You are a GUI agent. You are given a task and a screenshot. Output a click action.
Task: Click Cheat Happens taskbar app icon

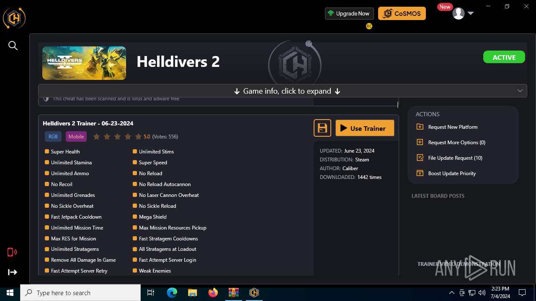coord(254,293)
